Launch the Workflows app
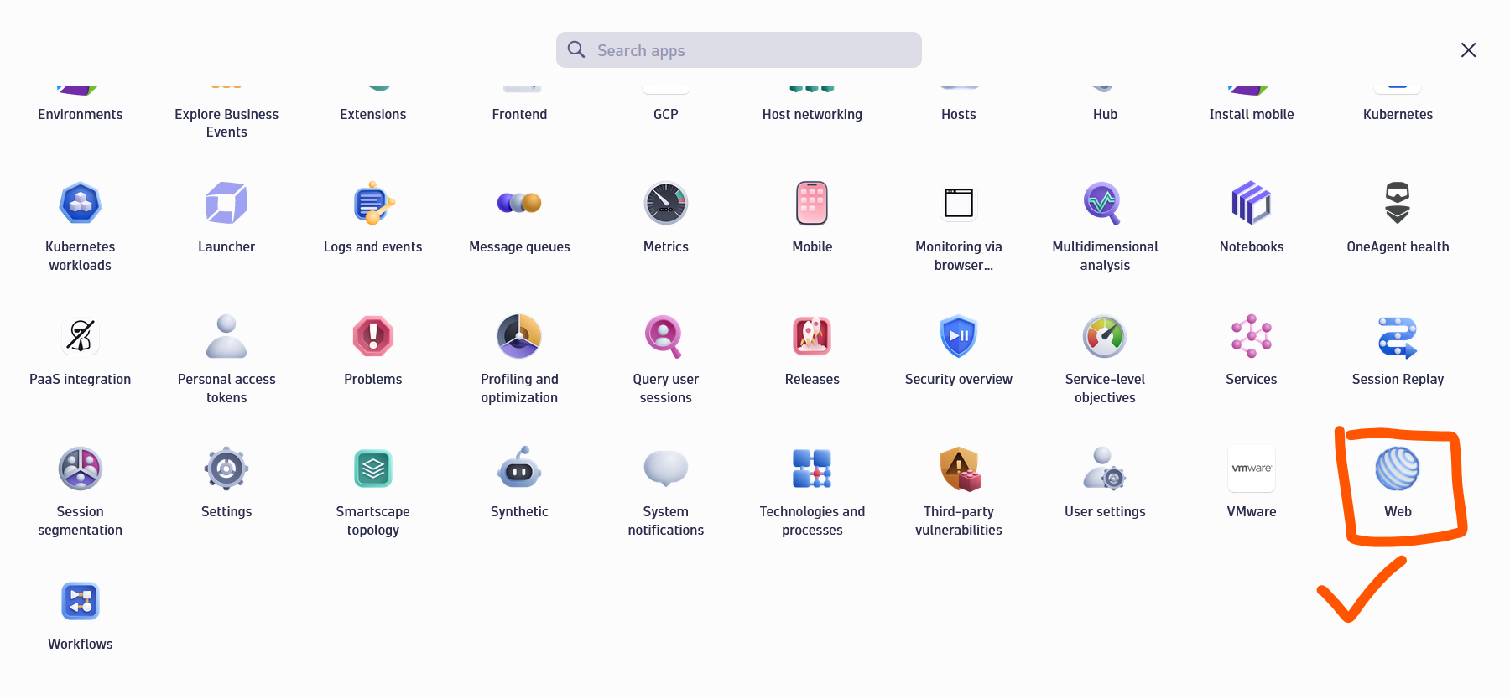The image size is (1510, 699). [x=81, y=602]
